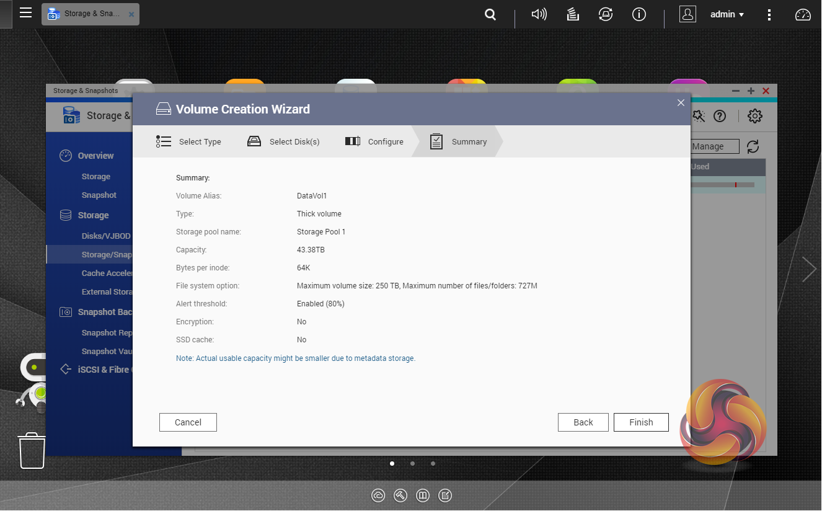
Task: Go to next desktop page arrow
Action: [808, 269]
